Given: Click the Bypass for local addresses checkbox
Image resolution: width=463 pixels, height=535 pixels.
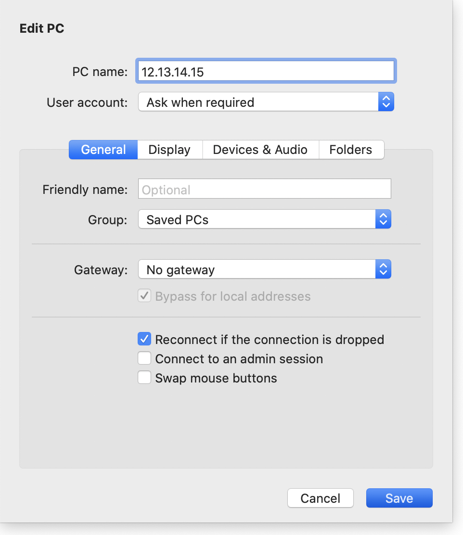Looking at the screenshot, I should coord(144,295).
